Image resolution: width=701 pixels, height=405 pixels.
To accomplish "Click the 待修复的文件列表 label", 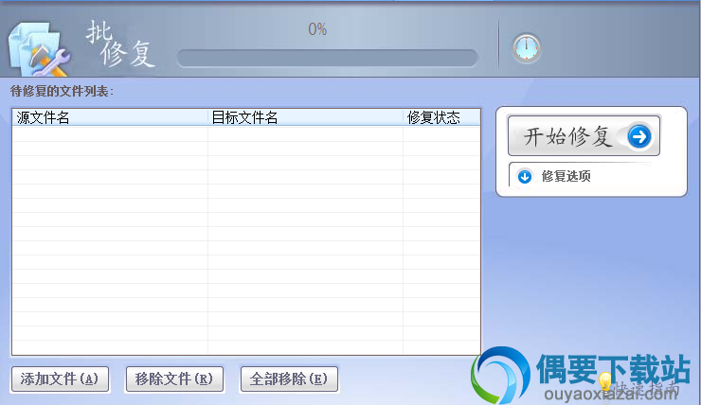I will (x=62, y=92).
